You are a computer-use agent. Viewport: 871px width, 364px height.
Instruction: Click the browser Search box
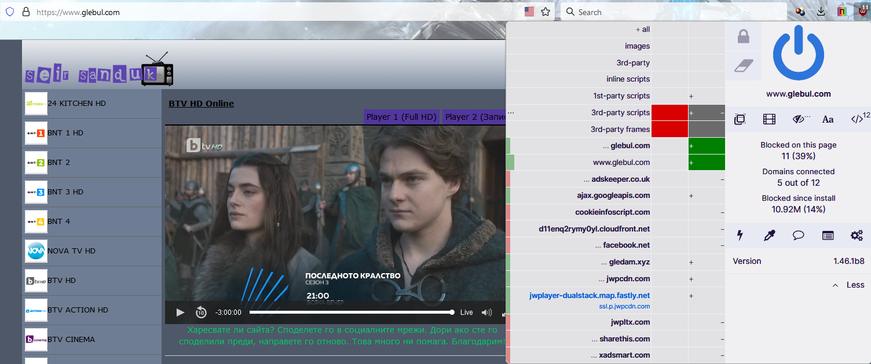[x=673, y=12]
